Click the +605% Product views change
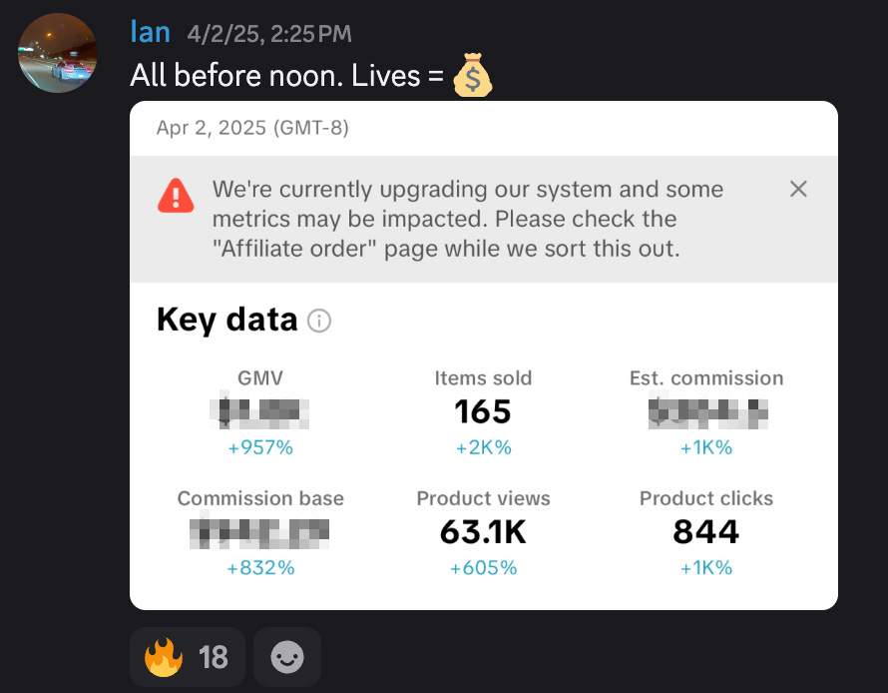Screen dimensions: 888x693 click(x=483, y=568)
